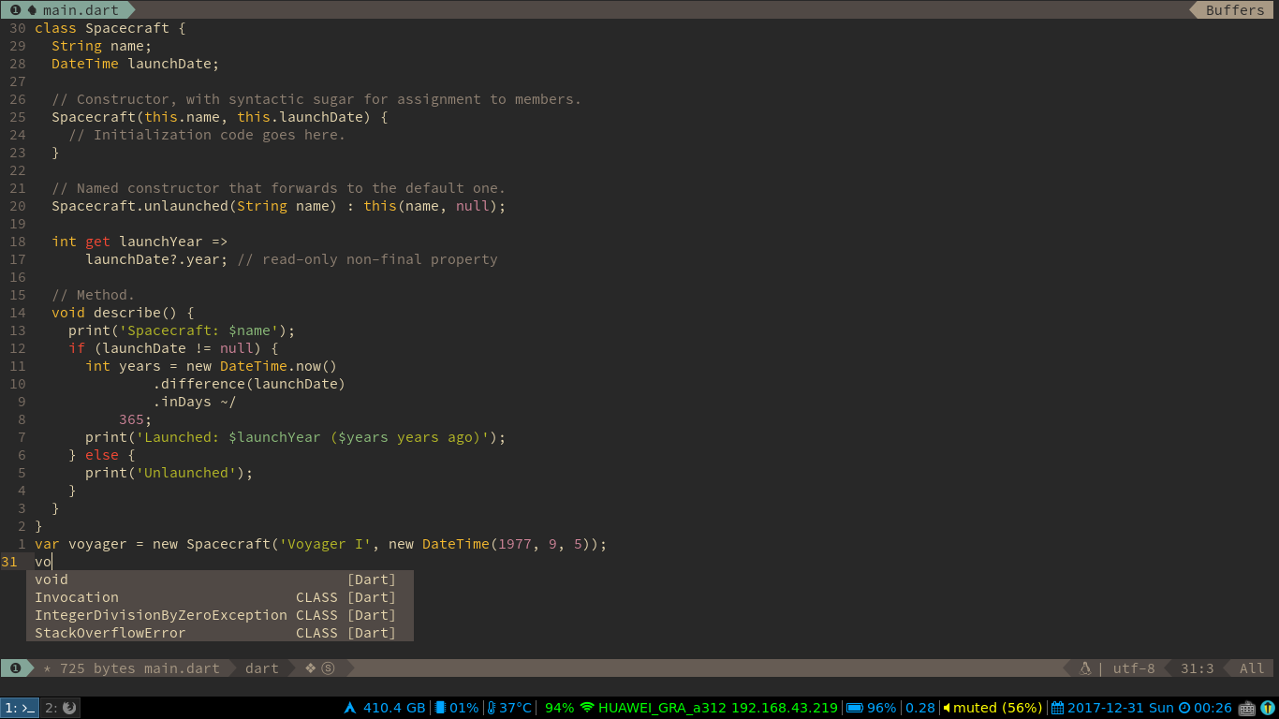Click the '94%' Wi-Fi strength value
Viewport: 1279px width, 719px height.
click(559, 708)
